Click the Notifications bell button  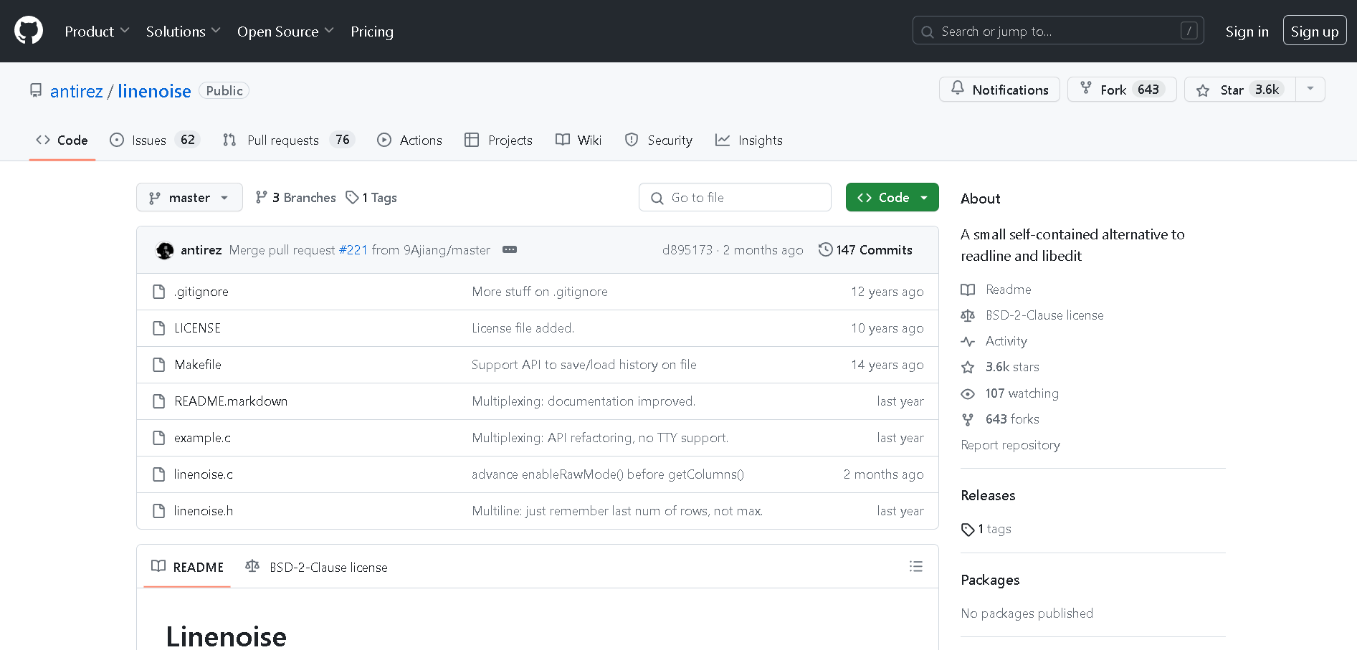(999, 90)
